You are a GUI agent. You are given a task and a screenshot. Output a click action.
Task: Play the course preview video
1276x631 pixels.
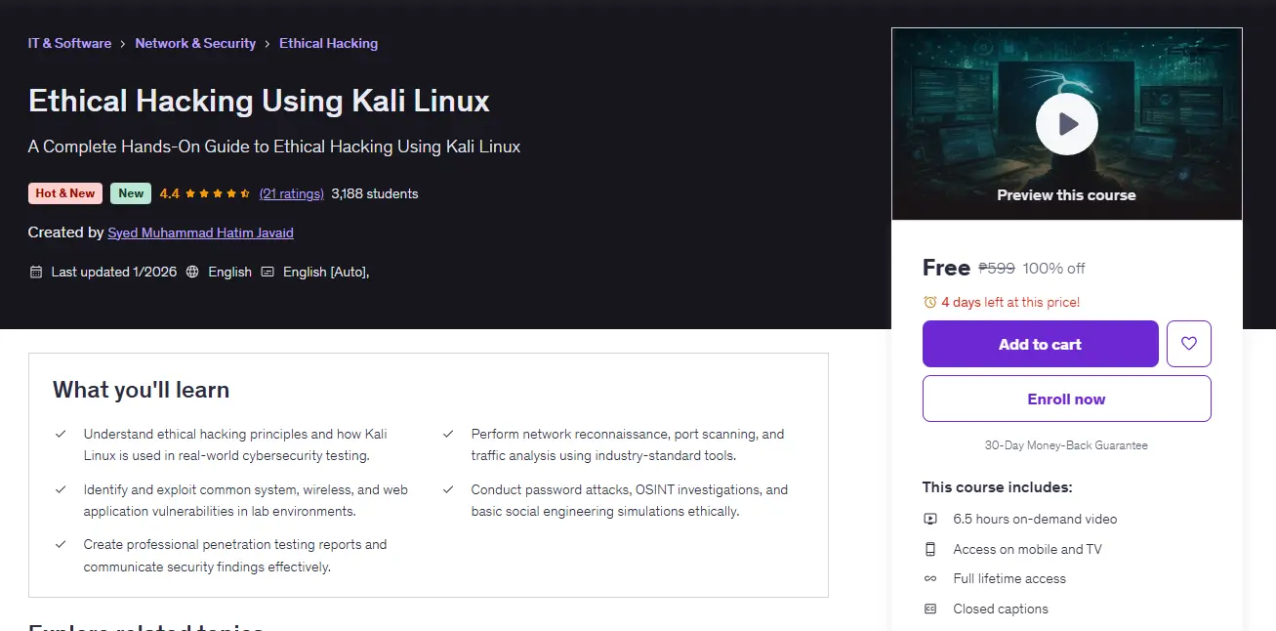[1066, 124]
